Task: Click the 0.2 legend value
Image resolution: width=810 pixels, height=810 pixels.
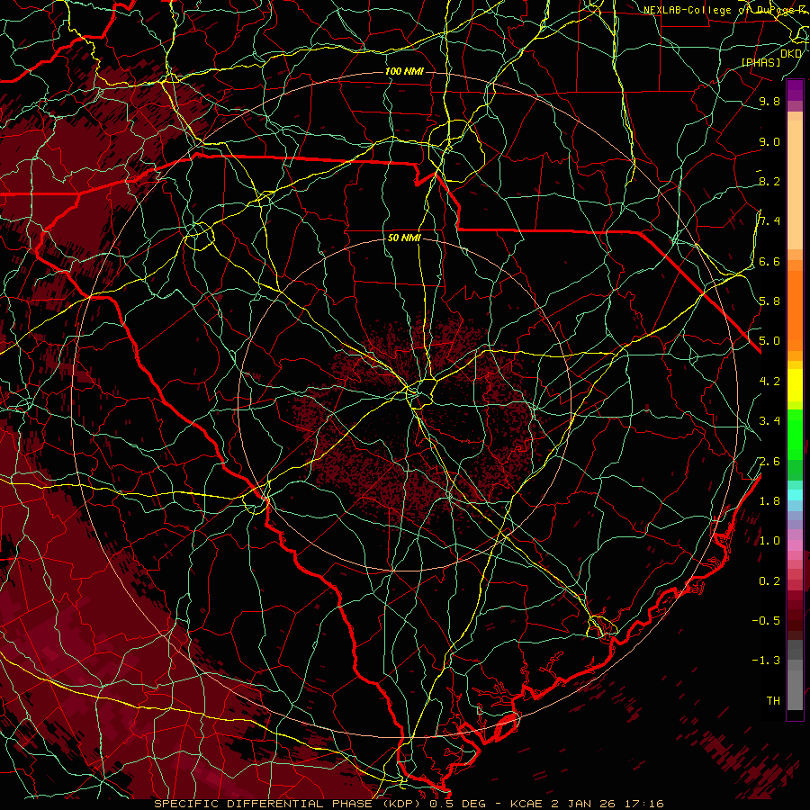Action: pos(769,581)
